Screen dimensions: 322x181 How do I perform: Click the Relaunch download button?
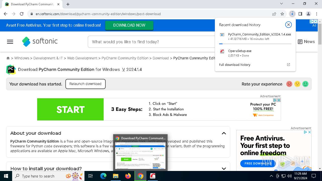(85, 84)
